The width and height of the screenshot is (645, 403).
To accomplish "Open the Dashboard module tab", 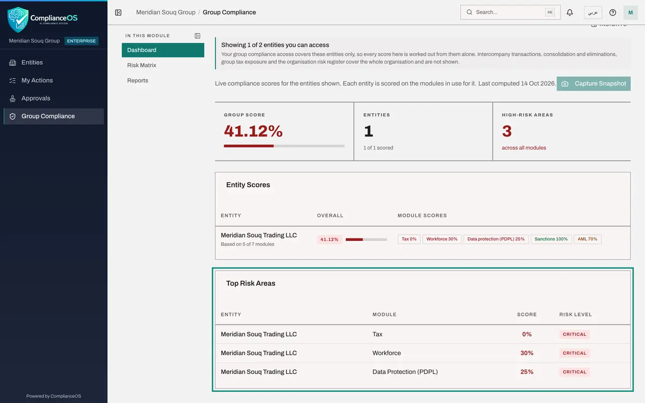I will (x=163, y=50).
